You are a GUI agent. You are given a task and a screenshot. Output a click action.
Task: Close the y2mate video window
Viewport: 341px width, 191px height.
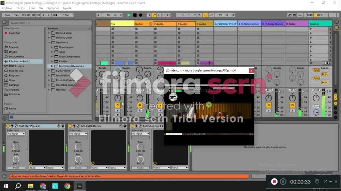(x=251, y=70)
